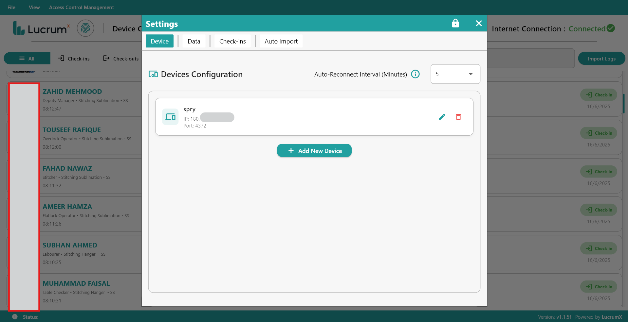Filter the list by All entries
The height and width of the screenshot is (322, 628).
click(27, 59)
